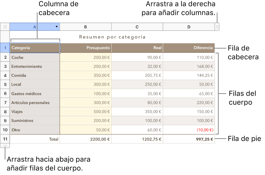Select row 11 containing the Total
Viewport: 265px width, 175px height.
point(5,139)
